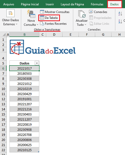Select cell containing 20180503
Image resolution: width=125 pixels, height=155 pixels.
pos(24,73)
